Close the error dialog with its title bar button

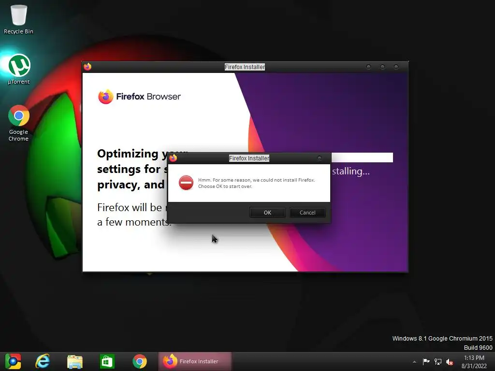320,158
